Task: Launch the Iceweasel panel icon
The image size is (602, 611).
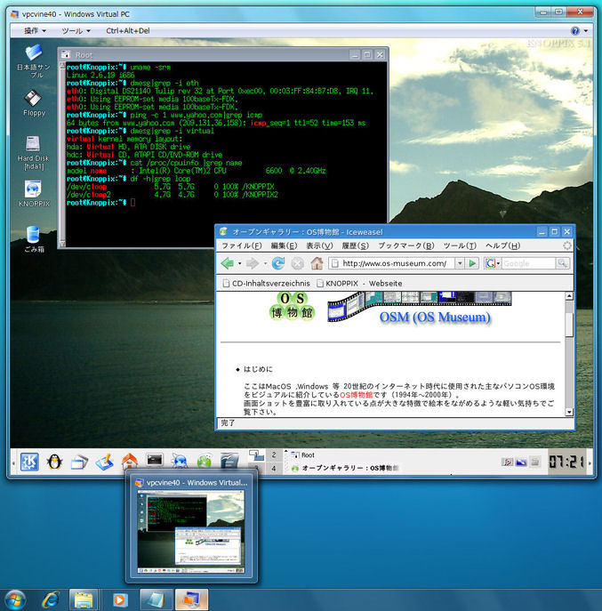Action: 205,462
